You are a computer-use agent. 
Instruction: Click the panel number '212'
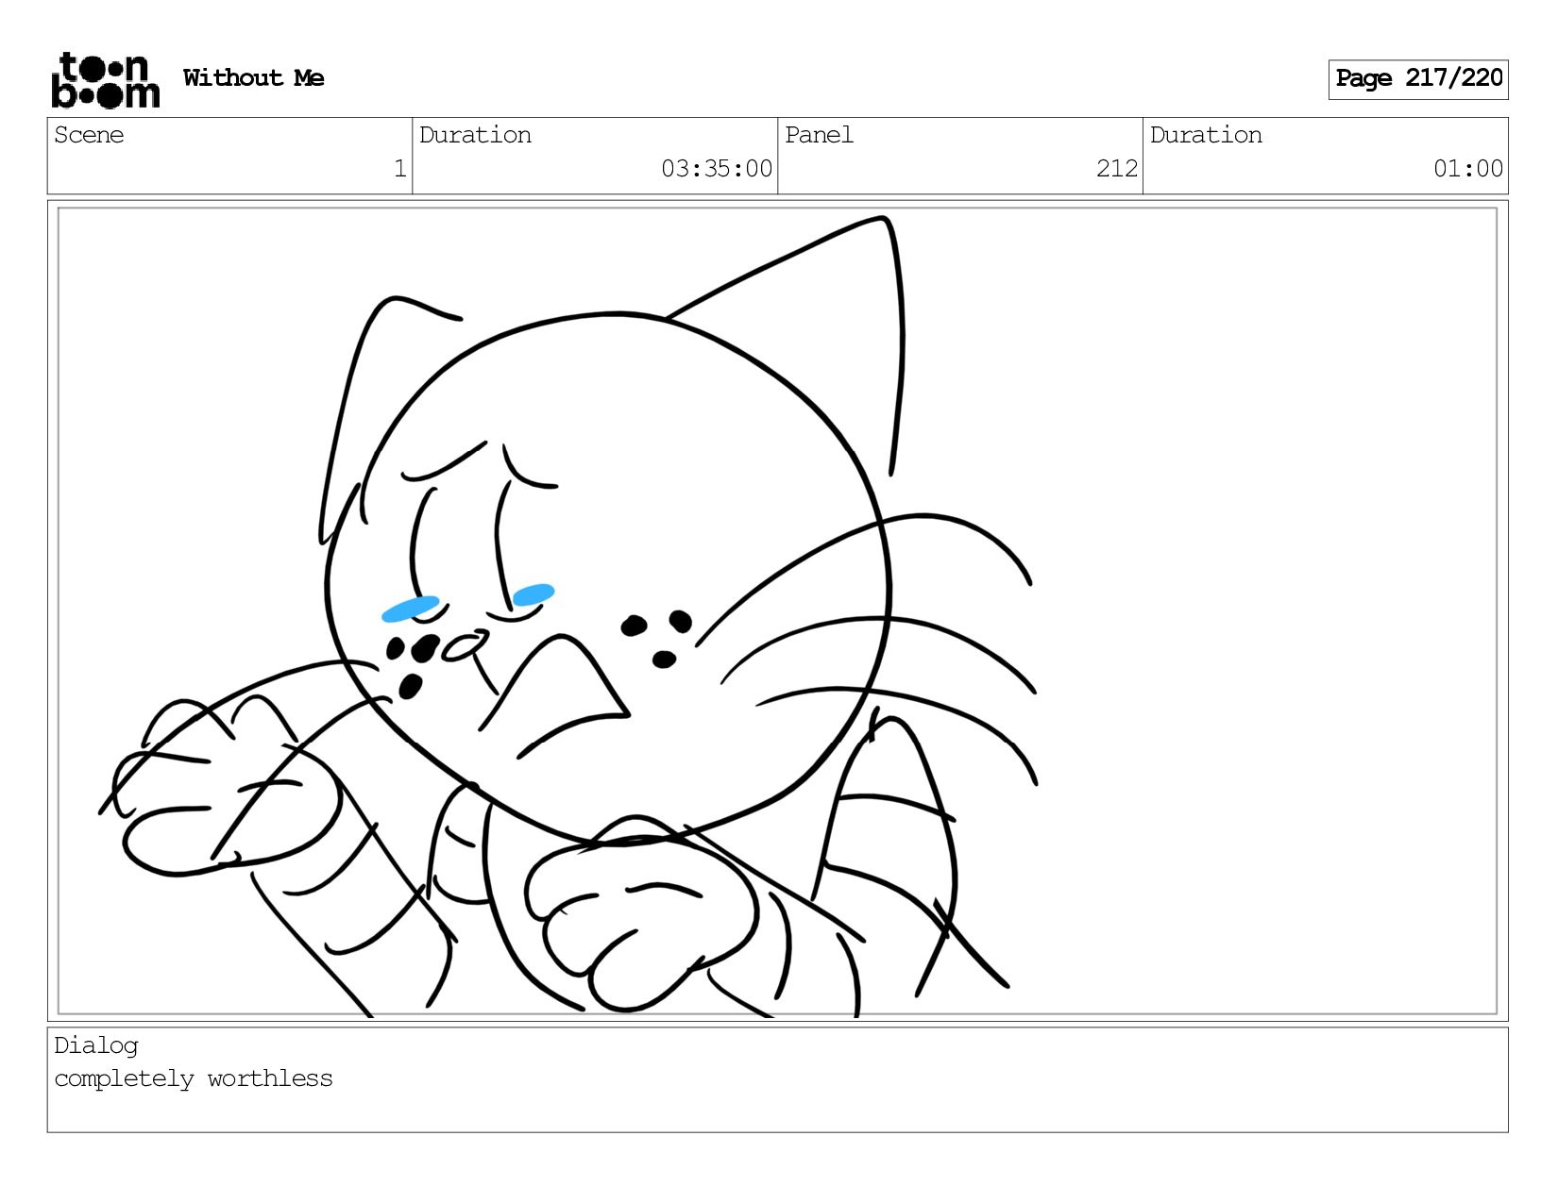pos(1117,169)
